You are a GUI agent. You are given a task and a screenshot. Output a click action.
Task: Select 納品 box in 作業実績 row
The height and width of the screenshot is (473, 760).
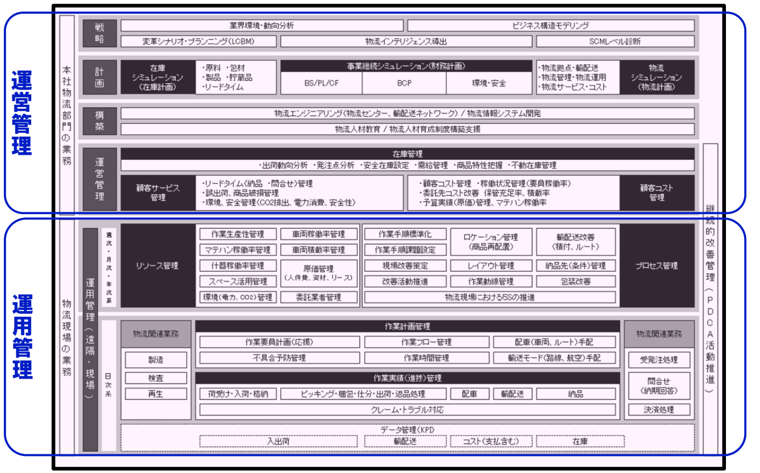pos(575,394)
